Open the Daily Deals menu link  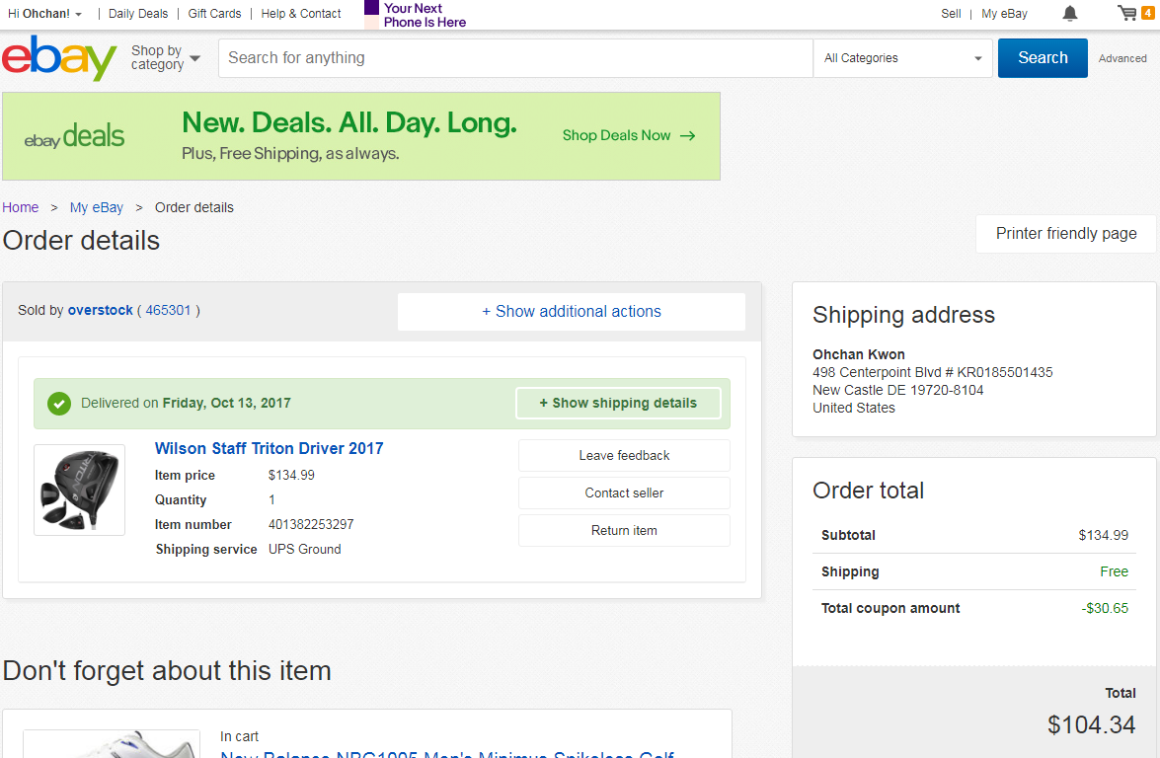(x=138, y=14)
